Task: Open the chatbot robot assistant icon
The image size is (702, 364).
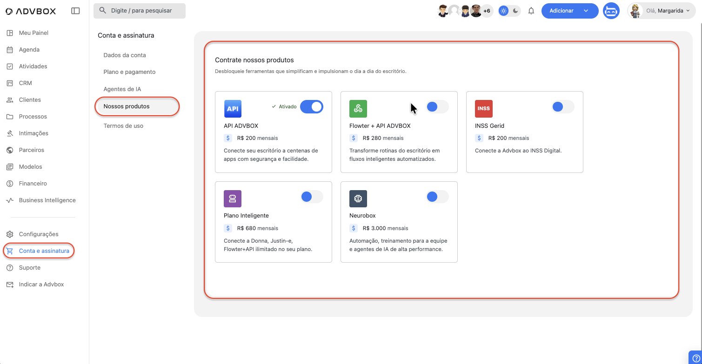Action: [611, 11]
